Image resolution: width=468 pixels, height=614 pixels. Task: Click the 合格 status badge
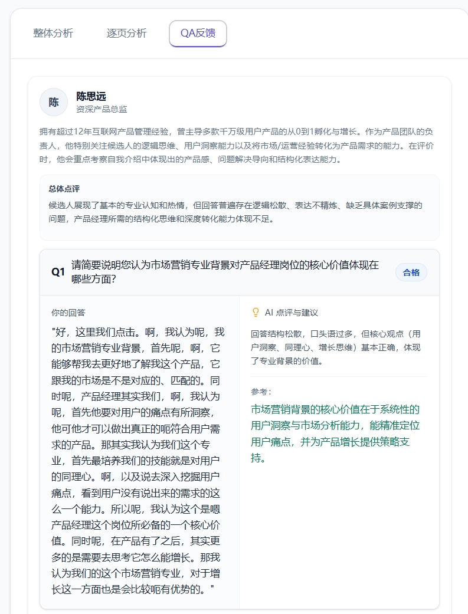[411, 272]
